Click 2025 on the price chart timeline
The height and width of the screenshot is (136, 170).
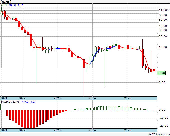[128, 98]
